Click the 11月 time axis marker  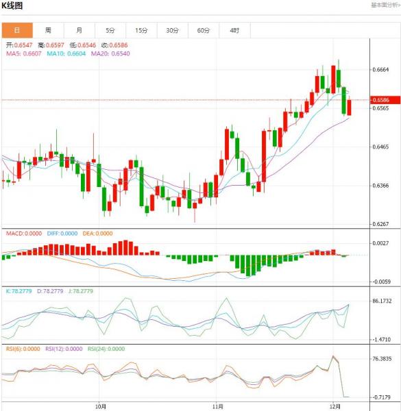tap(218, 406)
